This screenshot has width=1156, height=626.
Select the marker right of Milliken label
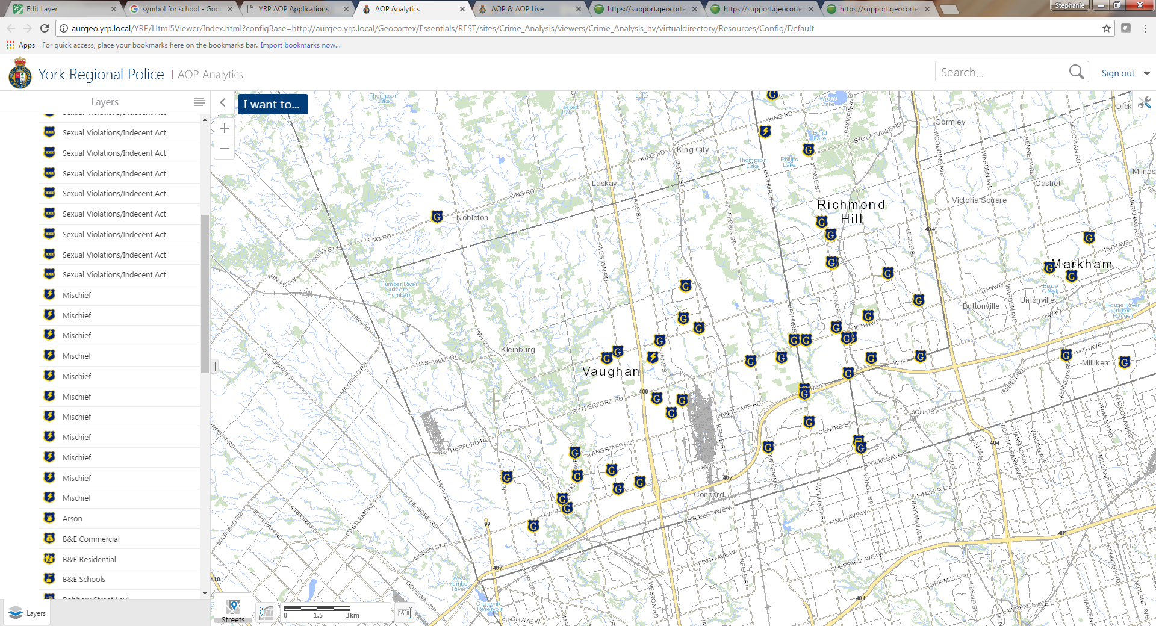click(1125, 362)
